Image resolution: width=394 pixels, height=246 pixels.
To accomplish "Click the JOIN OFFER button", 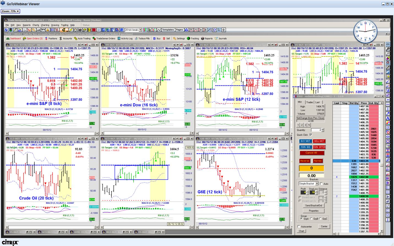I will coord(319,147).
